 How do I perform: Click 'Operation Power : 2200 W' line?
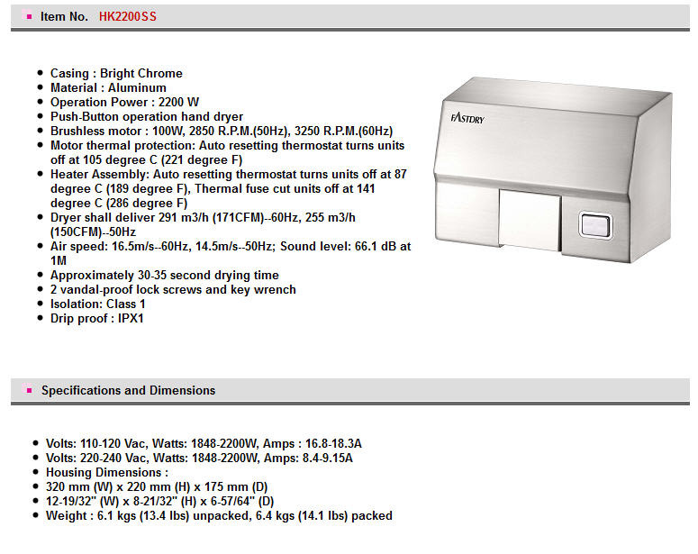click(x=124, y=102)
